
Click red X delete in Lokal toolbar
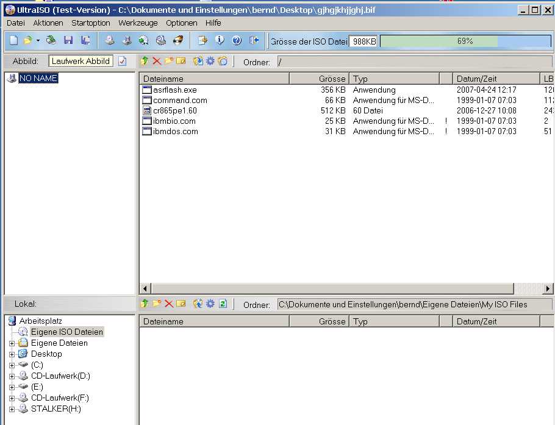[169, 304]
